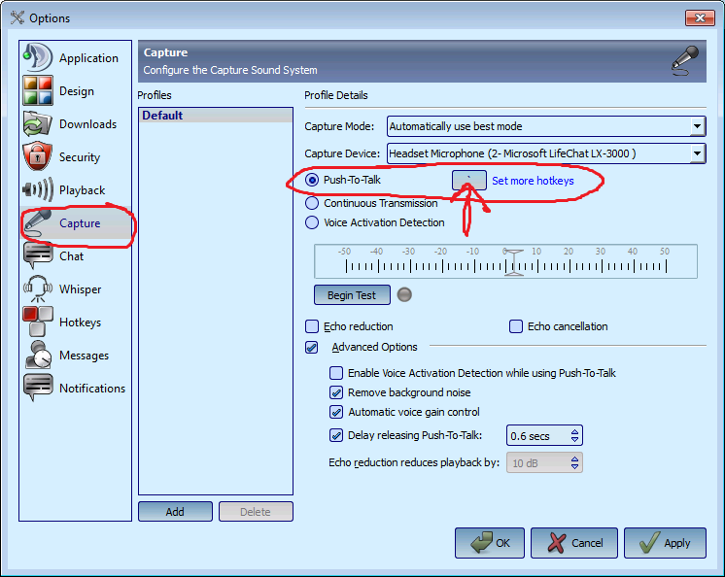Viewport: 725px width, 577px height.
Task: Open the Capture Mode dropdown arrow
Action: coord(697,126)
